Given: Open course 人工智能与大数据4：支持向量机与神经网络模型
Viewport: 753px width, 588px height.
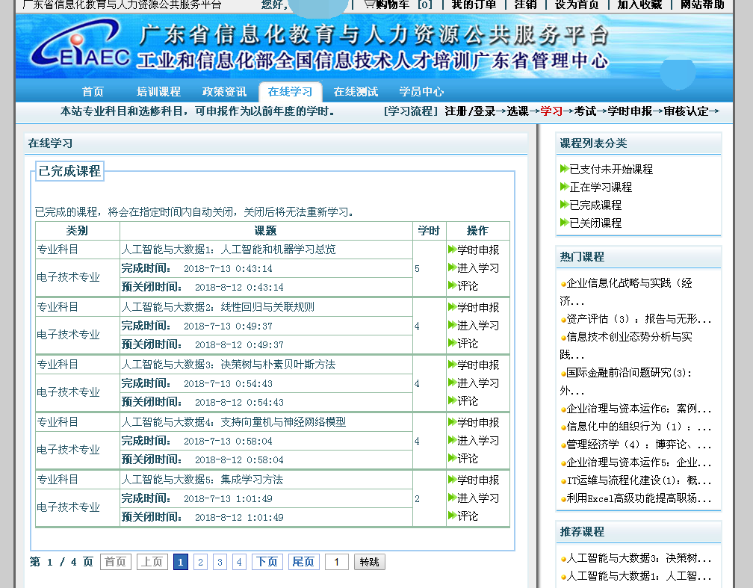Looking at the screenshot, I should click(x=234, y=422).
